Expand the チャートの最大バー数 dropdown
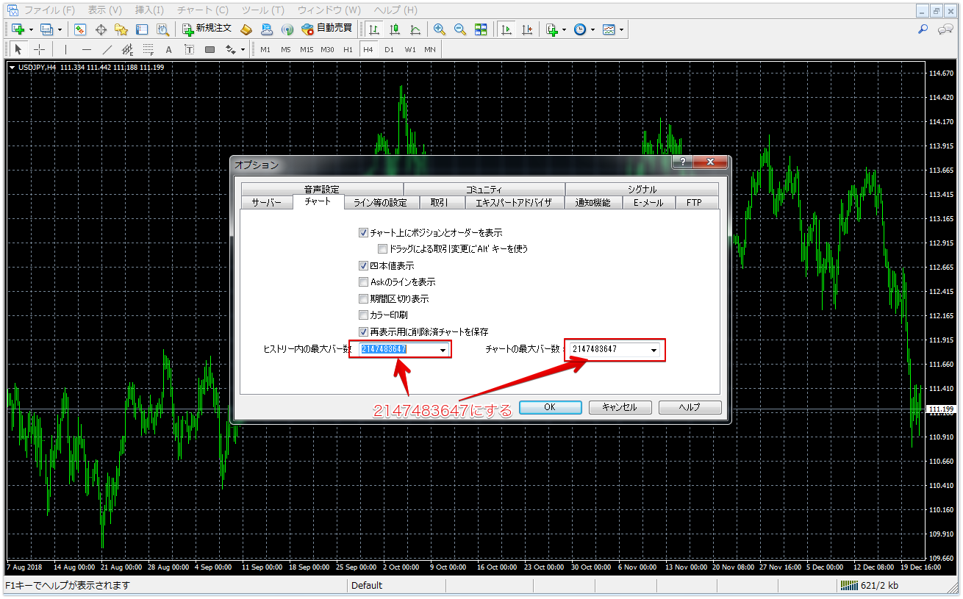The height and width of the screenshot is (599, 963). [x=653, y=350]
